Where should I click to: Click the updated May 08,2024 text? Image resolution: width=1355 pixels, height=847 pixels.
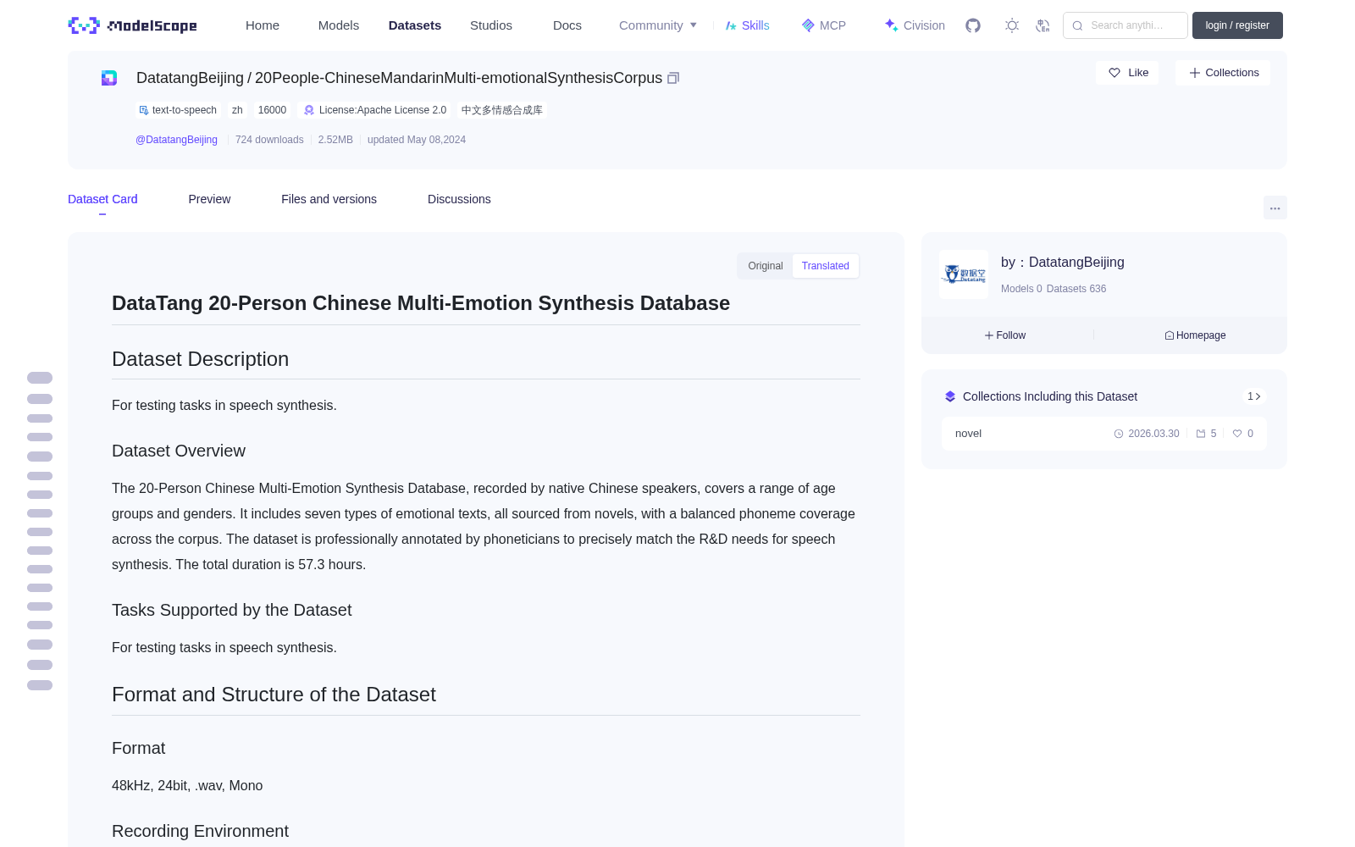417,140
